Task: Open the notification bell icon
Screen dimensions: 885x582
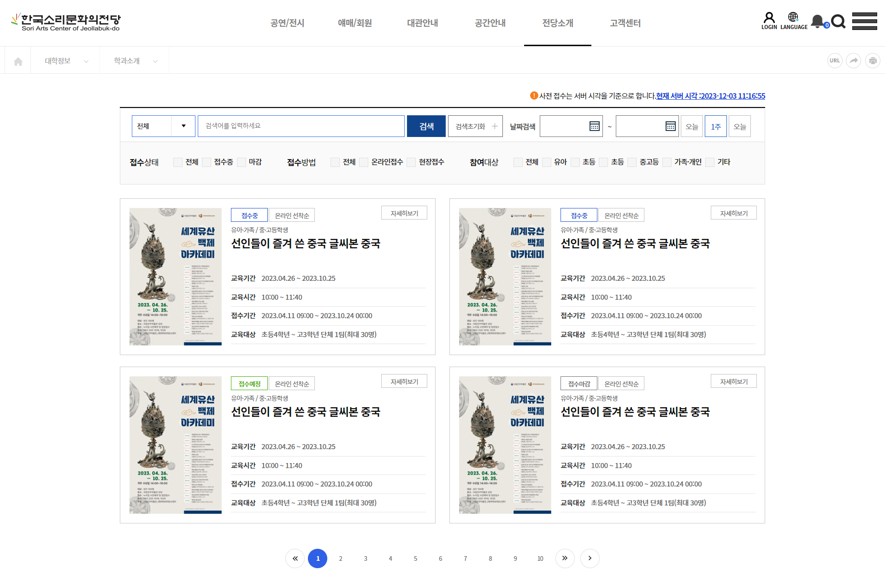Action: point(818,21)
